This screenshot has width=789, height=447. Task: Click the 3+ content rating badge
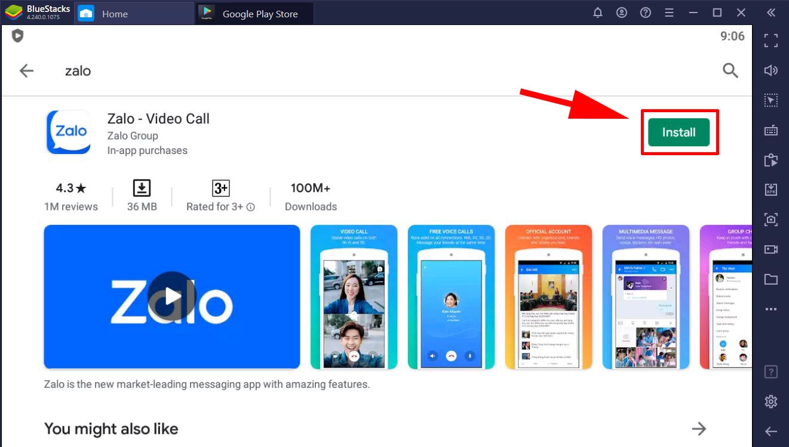221,189
